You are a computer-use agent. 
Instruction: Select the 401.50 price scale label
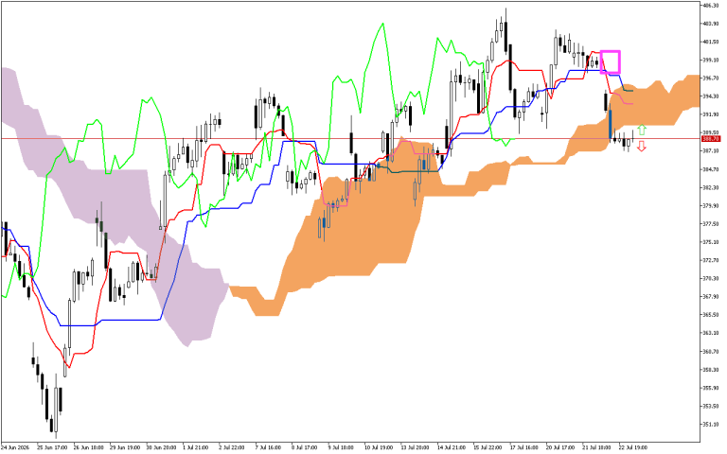(x=710, y=42)
